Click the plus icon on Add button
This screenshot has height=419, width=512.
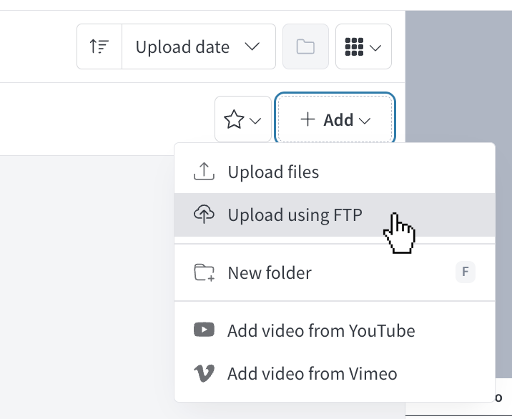(308, 119)
